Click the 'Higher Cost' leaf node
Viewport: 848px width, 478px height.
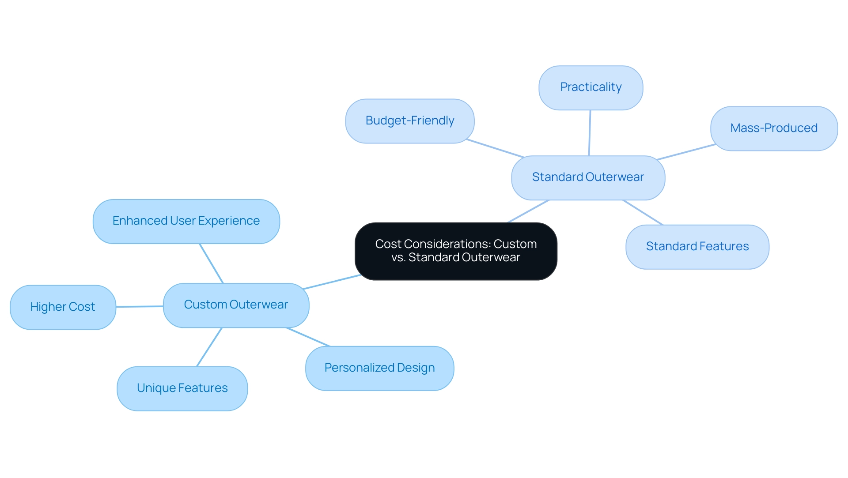click(x=63, y=304)
